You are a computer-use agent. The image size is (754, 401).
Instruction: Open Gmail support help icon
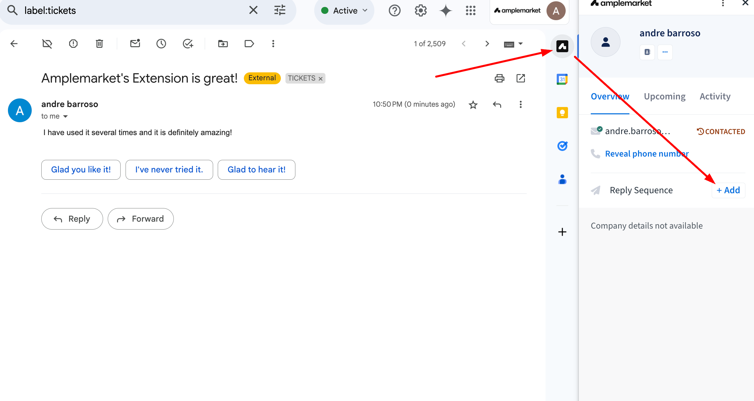coord(395,11)
